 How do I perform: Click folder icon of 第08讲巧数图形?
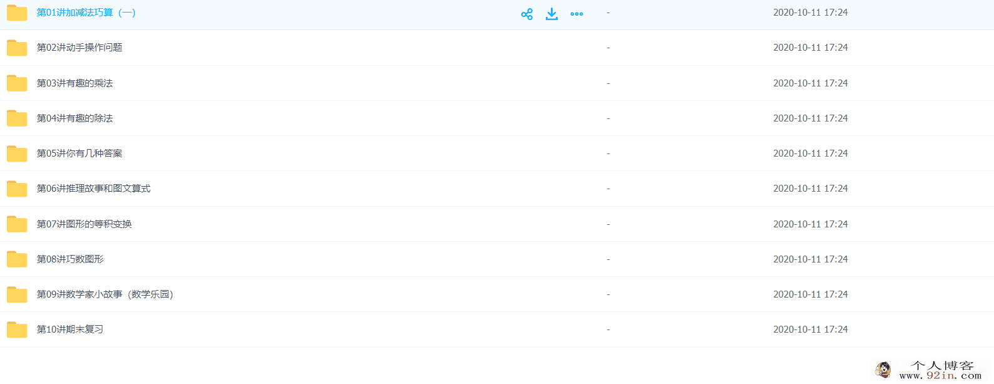pos(17,259)
